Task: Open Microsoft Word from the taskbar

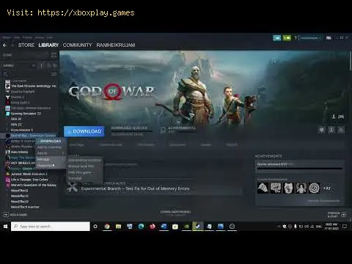Action: tap(164, 227)
